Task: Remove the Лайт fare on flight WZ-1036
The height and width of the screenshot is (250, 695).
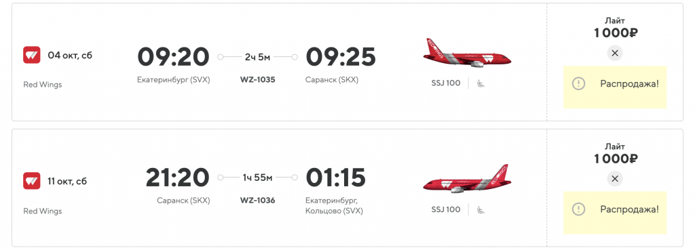Action: [614, 179]
